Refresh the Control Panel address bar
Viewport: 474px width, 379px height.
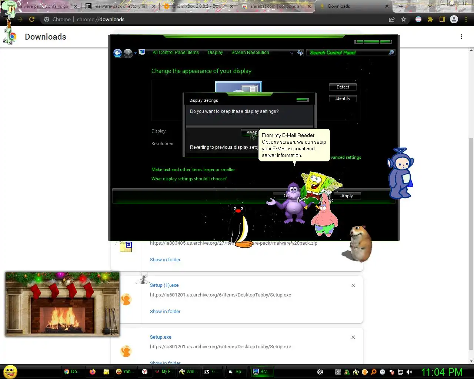coord(300,53)
